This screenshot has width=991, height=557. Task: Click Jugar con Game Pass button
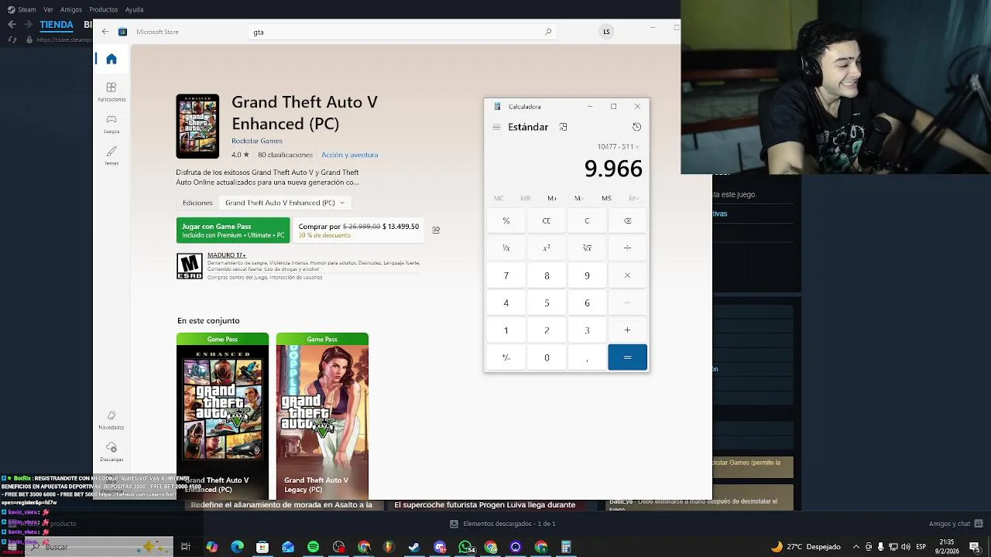(233, 230)
